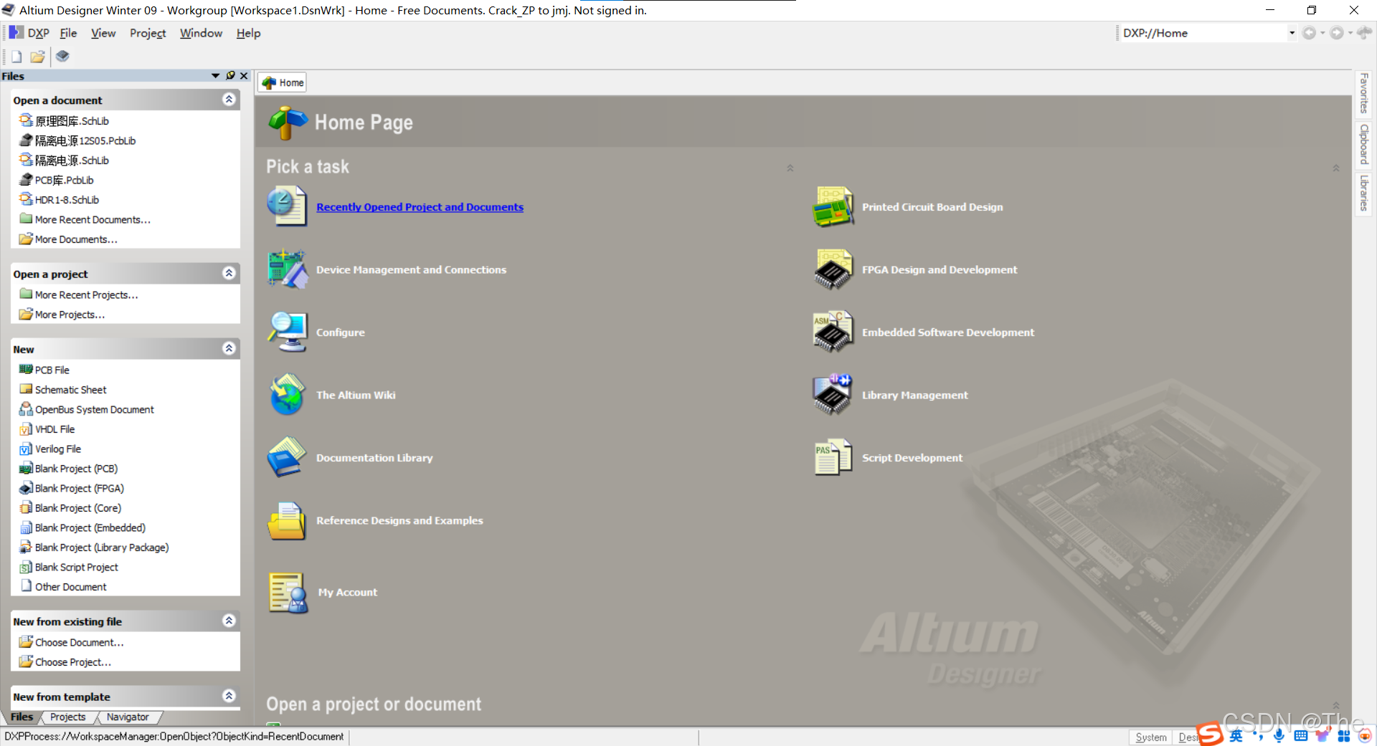
Task: Switch to the Navigator panel tab
Action: pyautogui.click(x=128, y=717)
